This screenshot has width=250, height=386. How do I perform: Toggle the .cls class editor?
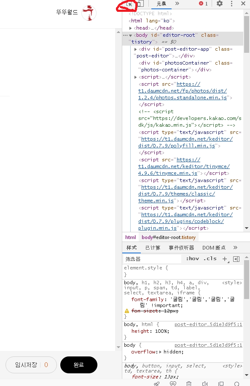tap(210, 259)
